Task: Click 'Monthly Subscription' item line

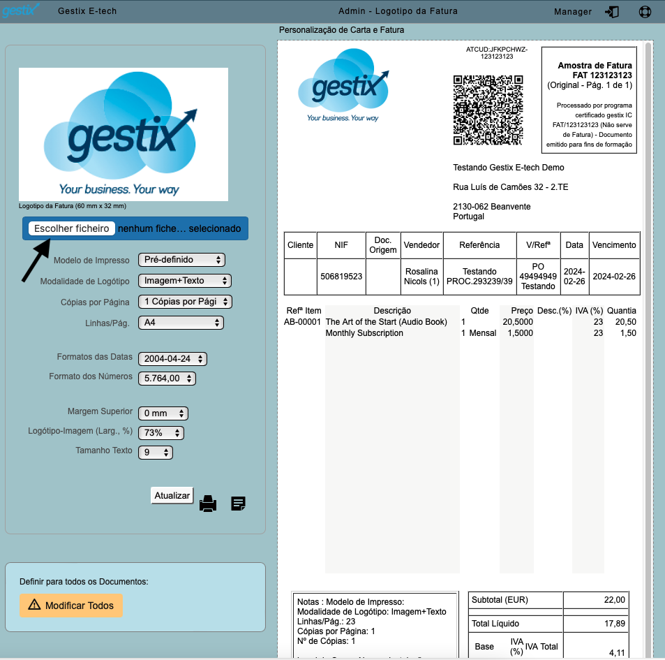Action: click(x=364, y=332)
